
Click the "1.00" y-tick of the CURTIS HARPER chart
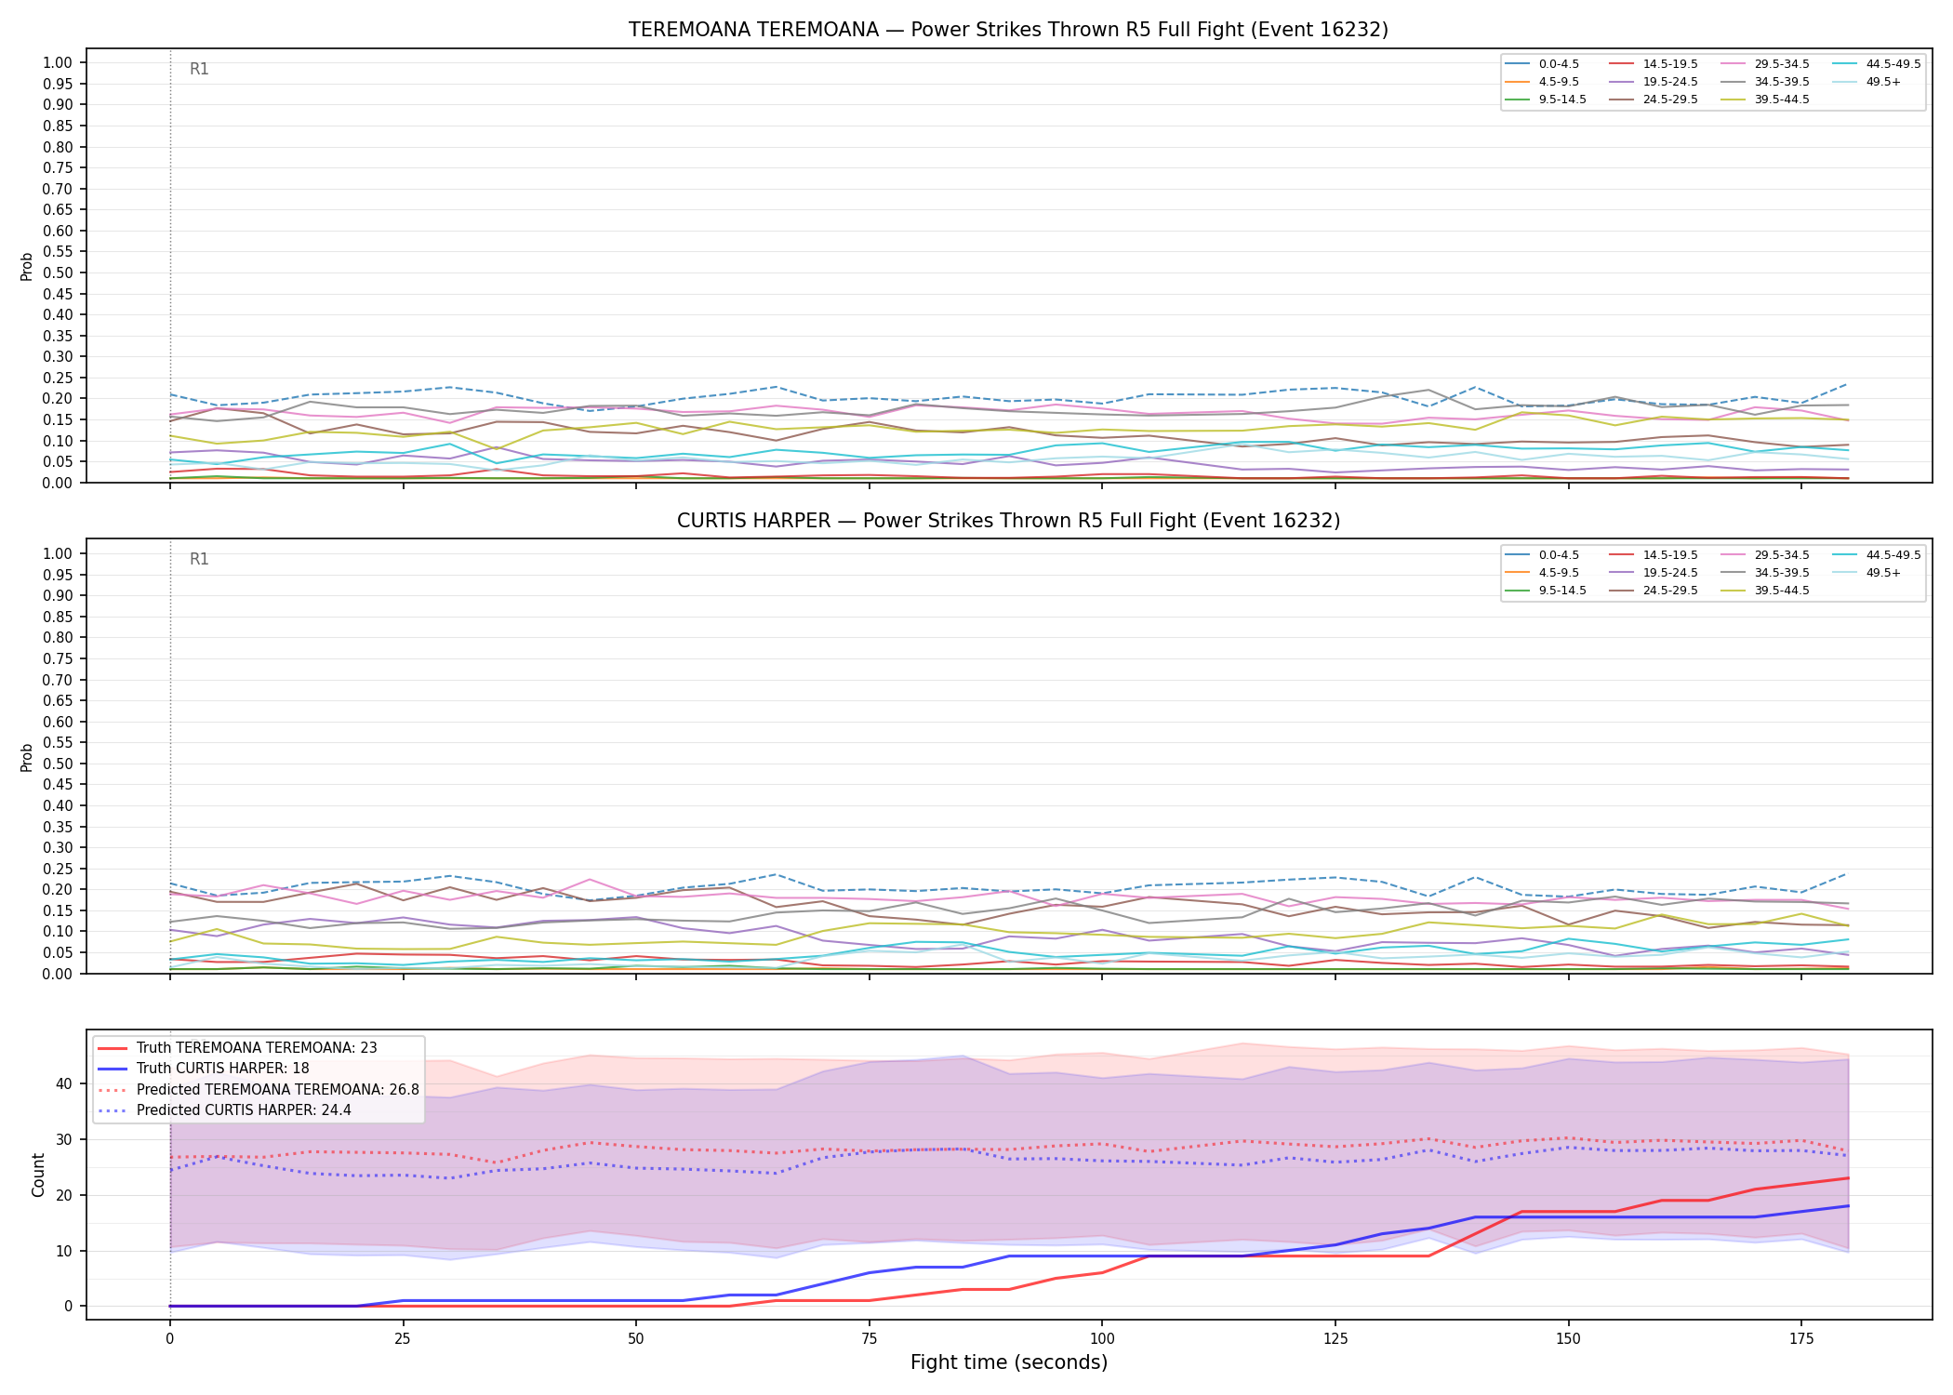click(58, 553)
